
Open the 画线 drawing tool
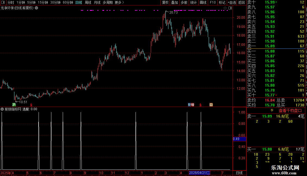pyautogui.click(x=203, y=2)
